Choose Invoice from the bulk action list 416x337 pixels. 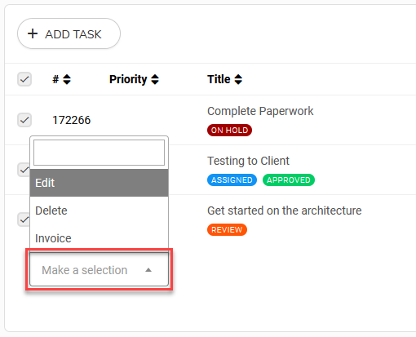[x=99, y=238]
